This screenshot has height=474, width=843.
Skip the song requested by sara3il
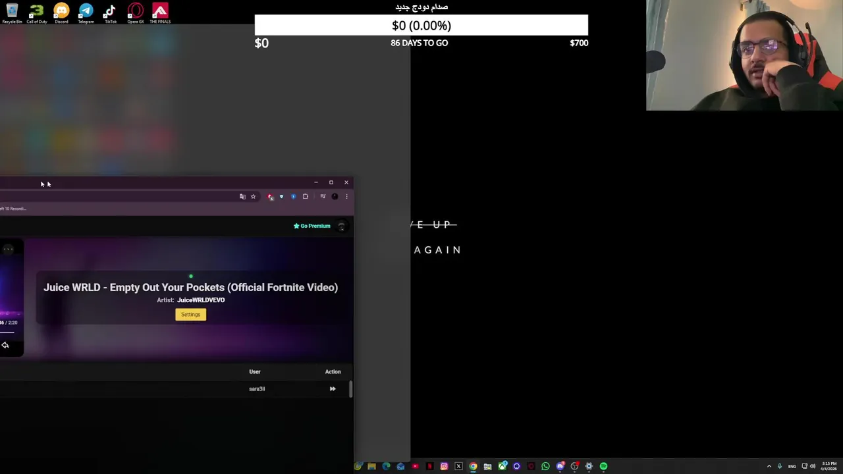tap(333, 388)
